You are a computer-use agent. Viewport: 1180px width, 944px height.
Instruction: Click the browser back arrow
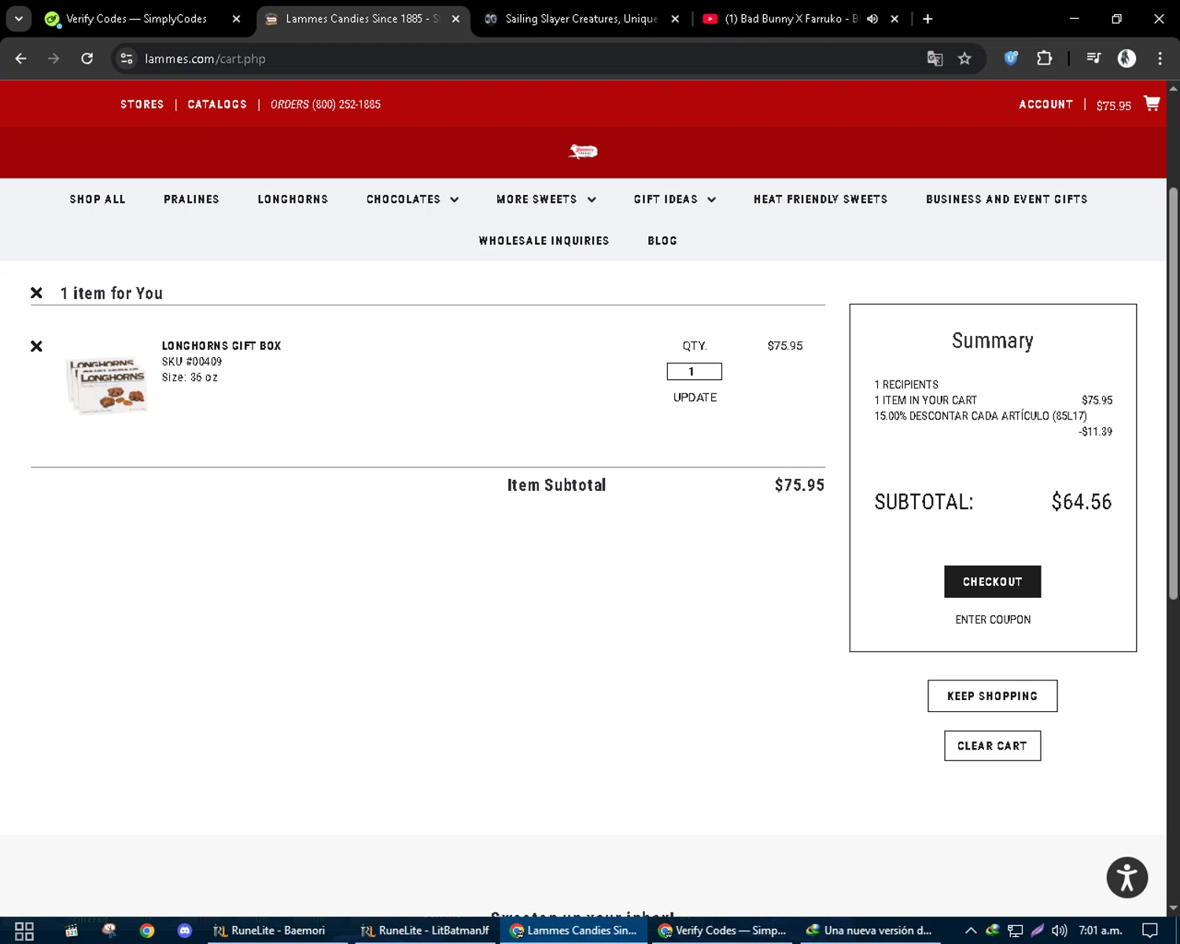21,58
